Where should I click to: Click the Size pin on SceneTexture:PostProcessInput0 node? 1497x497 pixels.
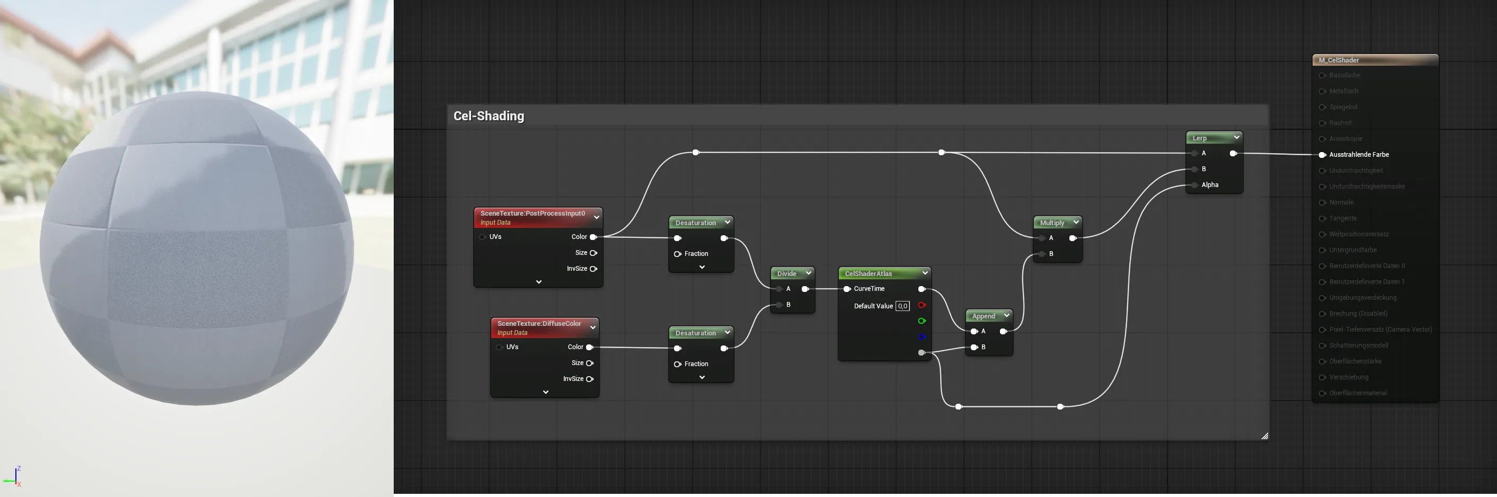(x=594, y=253)
